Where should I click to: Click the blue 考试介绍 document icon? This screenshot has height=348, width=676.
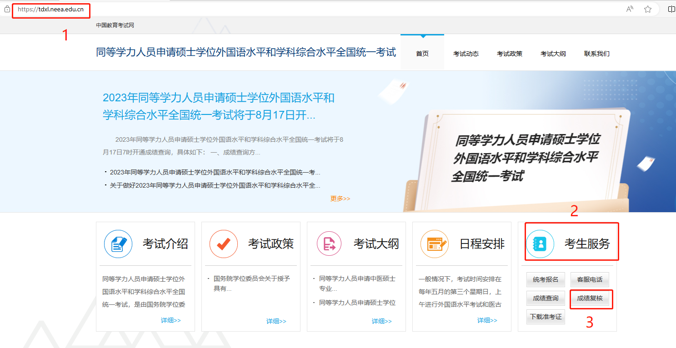pyautogui.click(x=118, y=244)
